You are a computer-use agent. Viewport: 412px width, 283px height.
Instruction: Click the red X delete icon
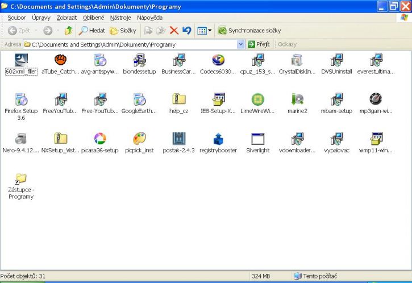(x=174, y=31)
